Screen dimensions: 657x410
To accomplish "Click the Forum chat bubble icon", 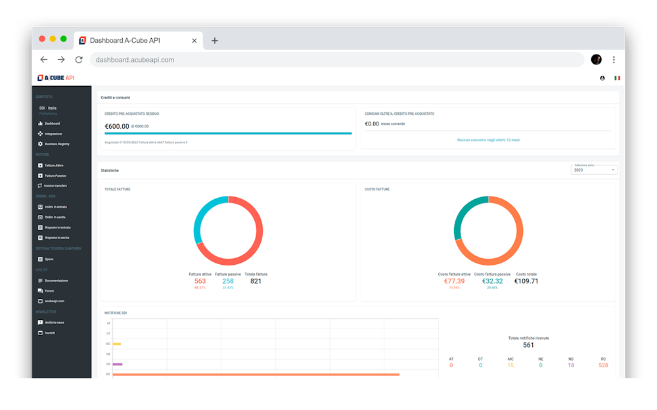I will (40, 290).
